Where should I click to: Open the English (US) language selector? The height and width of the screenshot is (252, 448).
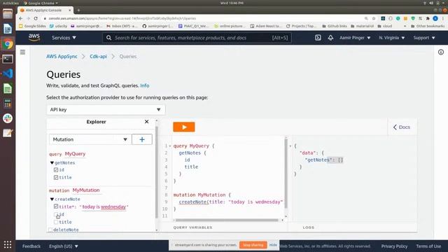[64, 246]
